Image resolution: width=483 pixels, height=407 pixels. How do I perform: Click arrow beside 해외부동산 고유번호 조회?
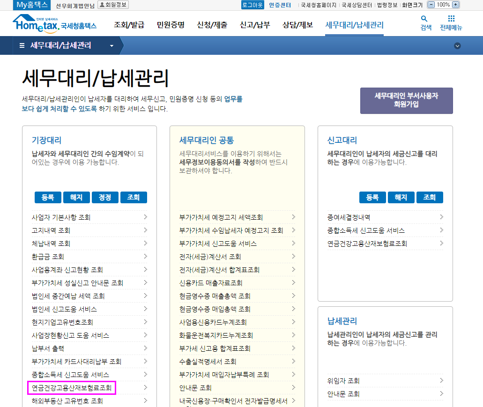point(145,400)
